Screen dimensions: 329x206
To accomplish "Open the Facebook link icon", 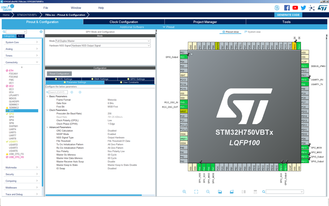I will point(287,8).
